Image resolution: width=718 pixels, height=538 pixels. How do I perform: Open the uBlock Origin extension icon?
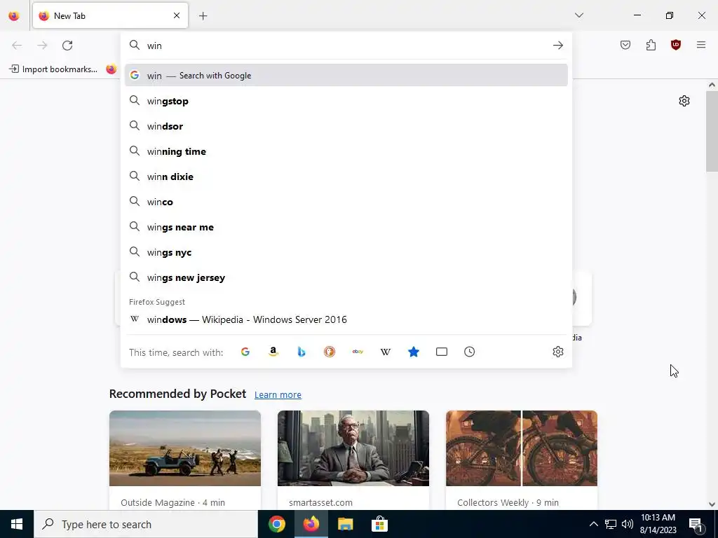(x=676, y=45)
